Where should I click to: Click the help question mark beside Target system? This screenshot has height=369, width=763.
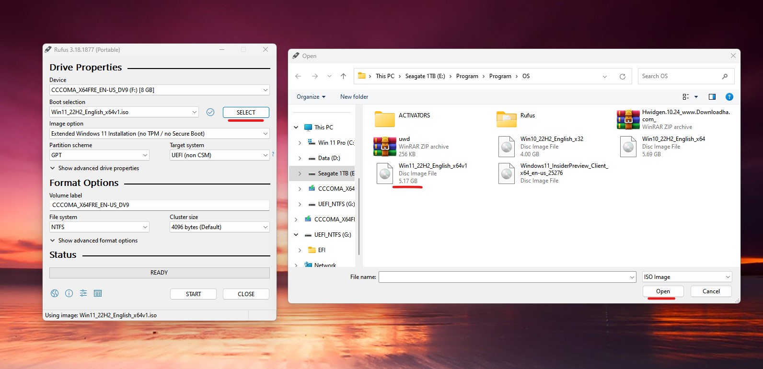point(273,154)
